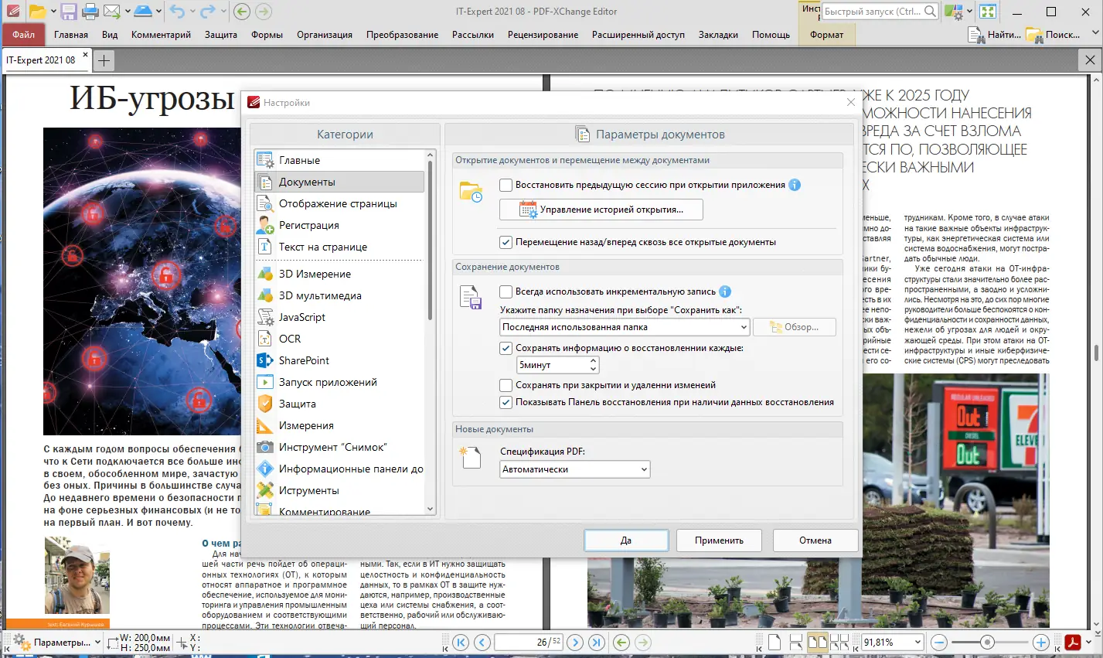Go to previous page using status bar arrow
This screenshot has width=1103, height=658.
[482, 643]
